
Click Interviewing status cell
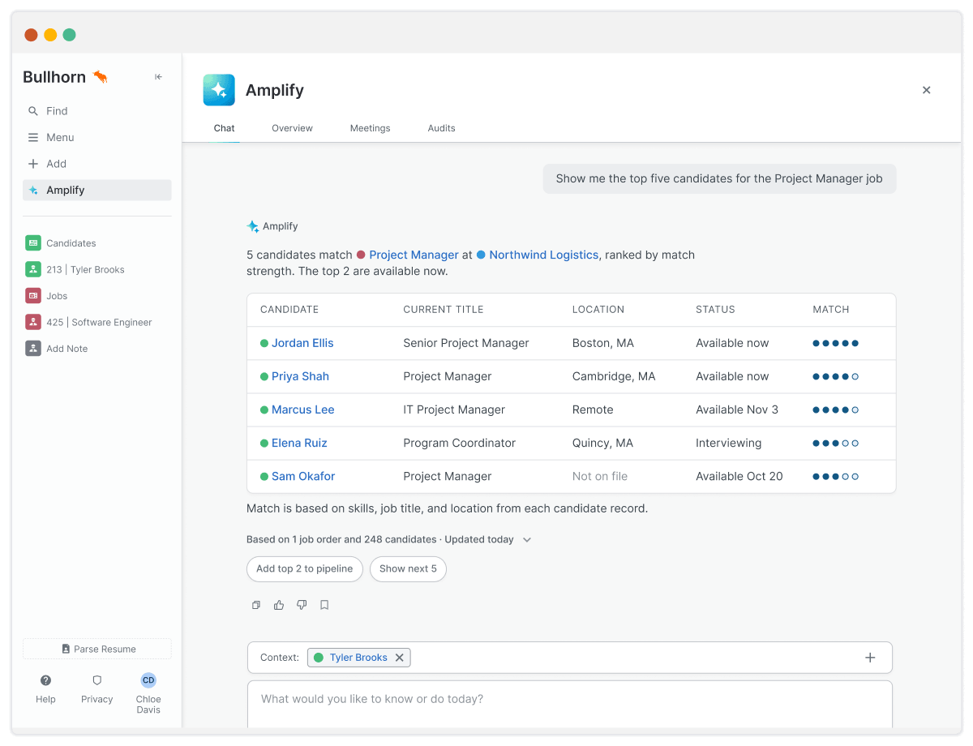click(729, 443)
